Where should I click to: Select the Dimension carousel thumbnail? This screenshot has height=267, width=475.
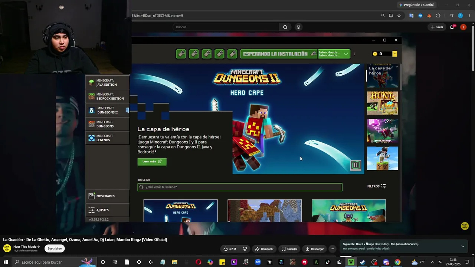382,131
